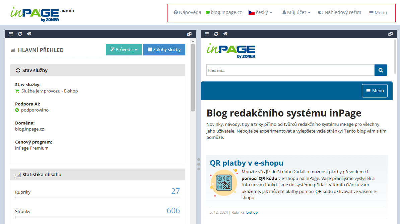
Task: Click the Zálohy služby button
Action: tap(164, 50)
